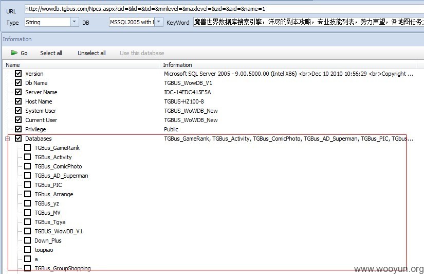Select TGBus_GameRank tree item label

[x=57, y=148]
